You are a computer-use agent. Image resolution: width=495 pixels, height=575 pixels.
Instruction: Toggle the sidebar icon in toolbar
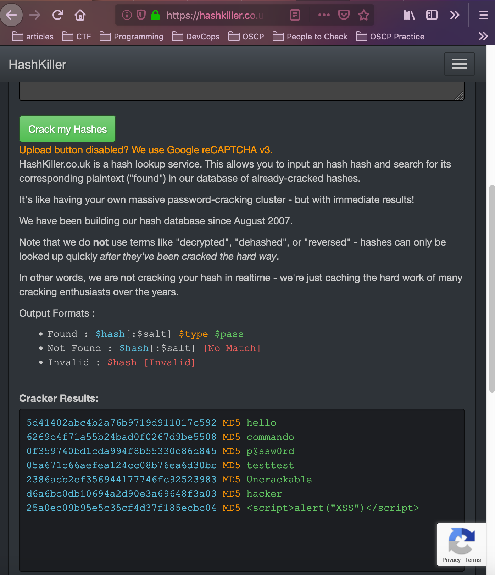(x=432, y=15)
